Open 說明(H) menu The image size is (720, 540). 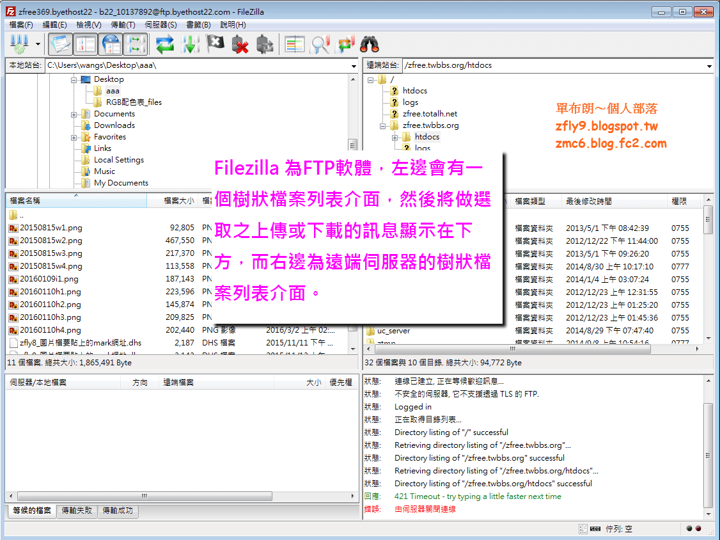[x=233, y=25]
